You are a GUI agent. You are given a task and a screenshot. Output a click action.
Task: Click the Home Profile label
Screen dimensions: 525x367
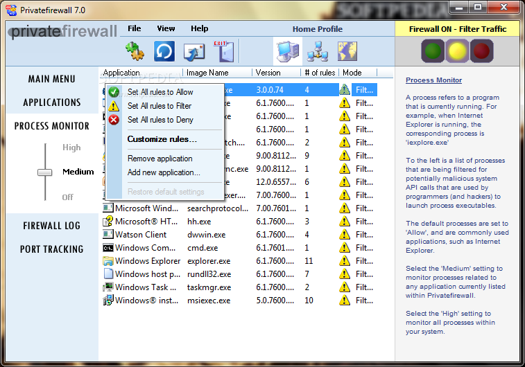click(x=318, y=29)
